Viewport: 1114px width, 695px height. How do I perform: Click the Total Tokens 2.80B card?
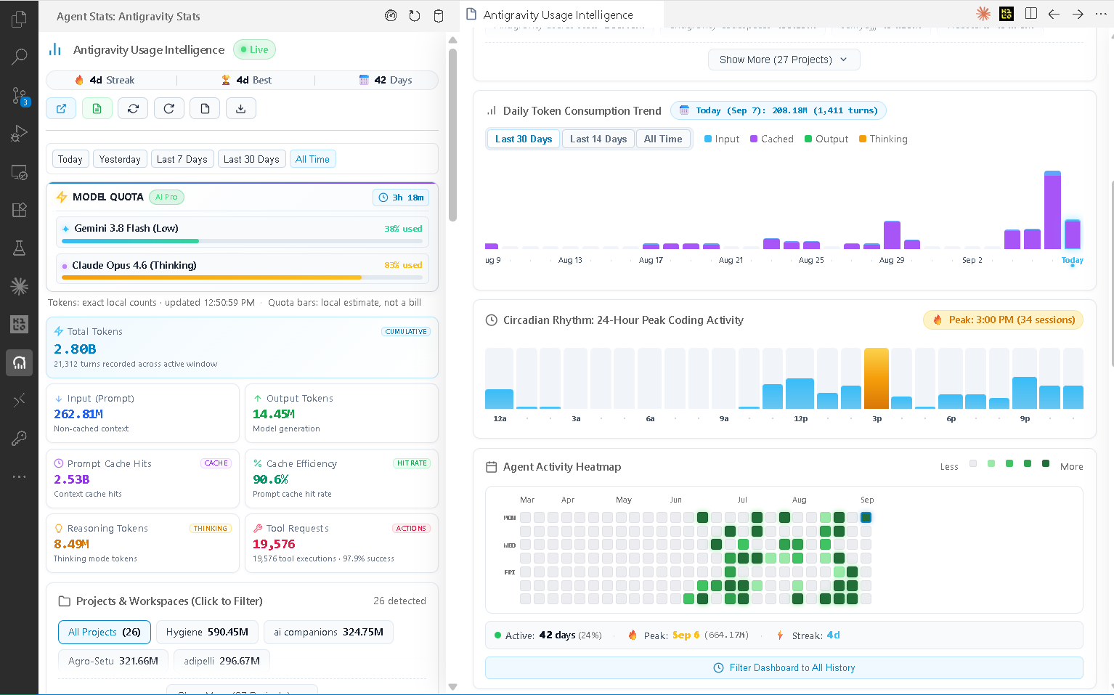pyautogui.click(x=242, y=347)
